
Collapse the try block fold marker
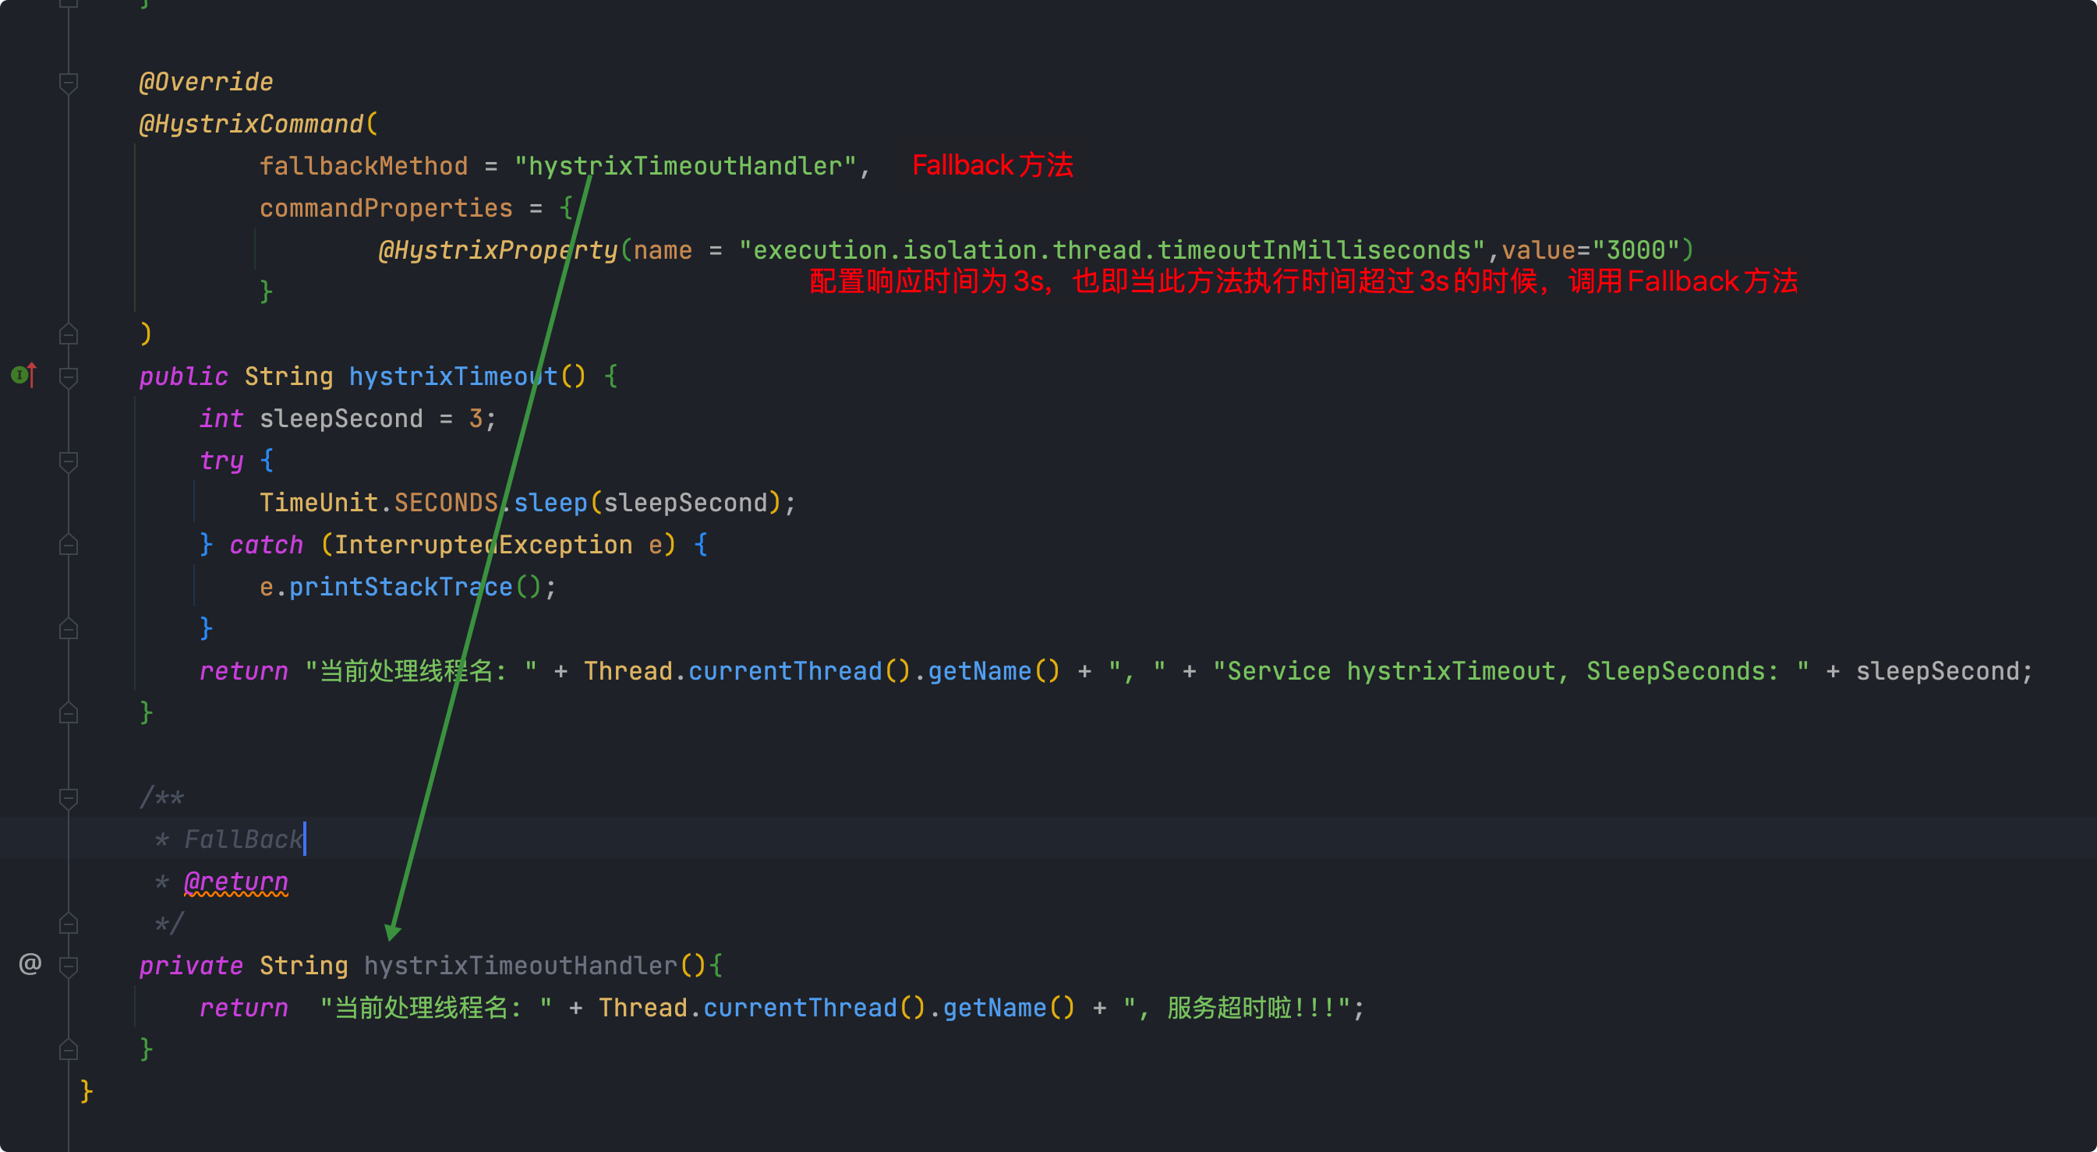pyautogui.click(x=69, y=461)
